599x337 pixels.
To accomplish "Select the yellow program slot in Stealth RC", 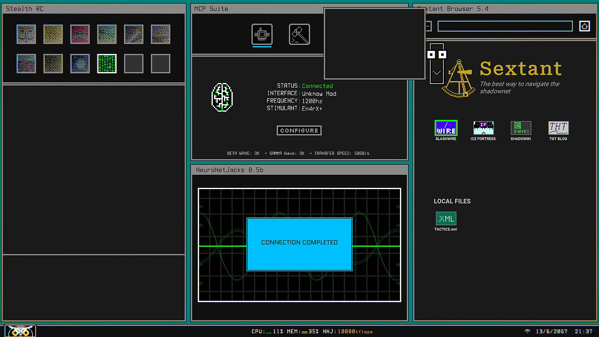I will (x=53, y=34).
